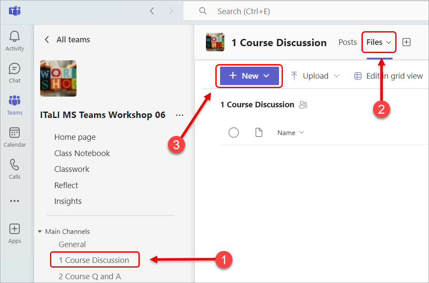Image resolution: width=429 pixels, height=283 pixels.
Task: Click the New button to create a file
Action: [x=249, y=76]
